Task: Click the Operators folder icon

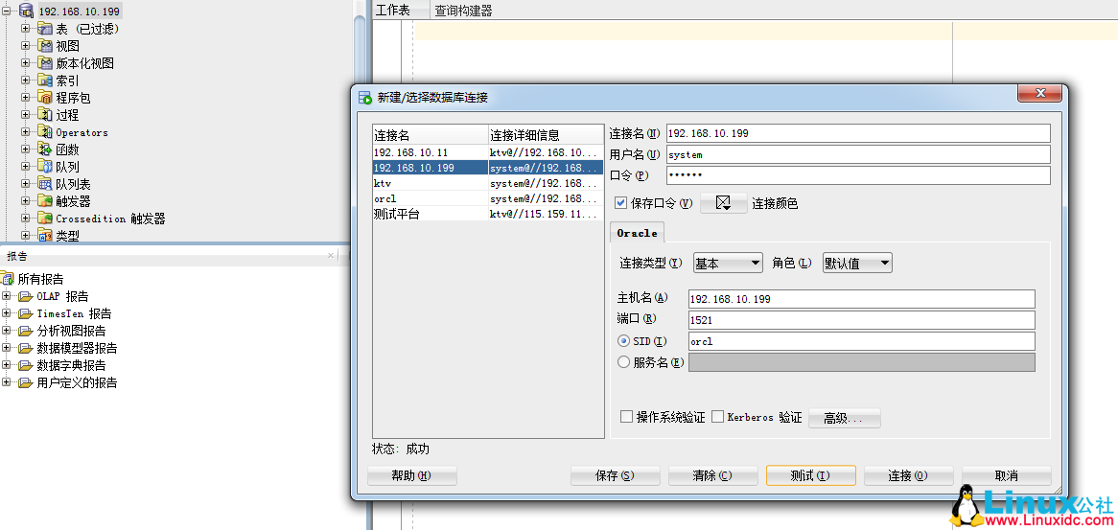Action: tap(45, 132)
